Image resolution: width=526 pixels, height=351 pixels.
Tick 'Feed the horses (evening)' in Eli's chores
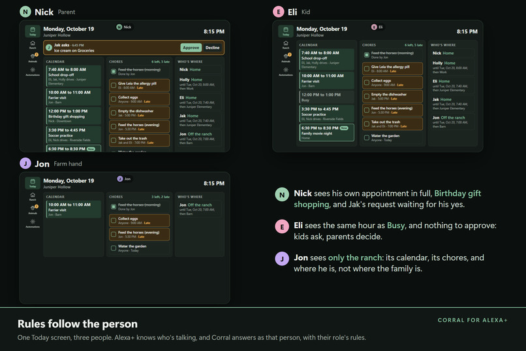coord(367,110)
